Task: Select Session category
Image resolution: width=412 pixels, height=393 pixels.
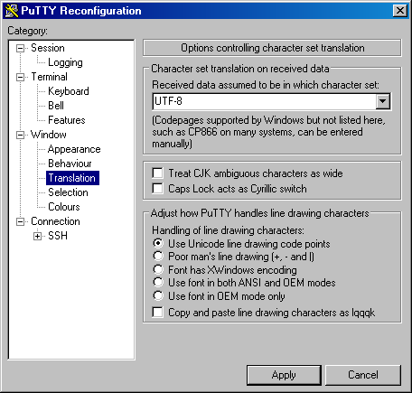Action: [48, 48]
